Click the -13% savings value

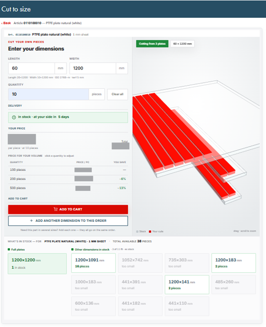click(122, 188)
